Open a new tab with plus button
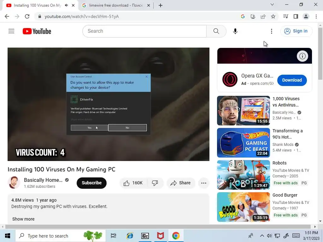The image size is (323, 242). pyautogui.click(x=161, y=5)
